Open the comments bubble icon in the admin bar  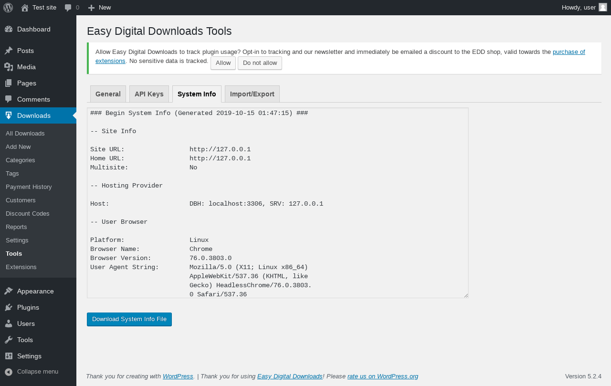click(x=68, y=8)
